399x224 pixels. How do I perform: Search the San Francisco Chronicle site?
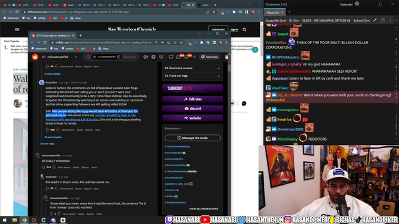pyautogui.click(x=244, y=29)
